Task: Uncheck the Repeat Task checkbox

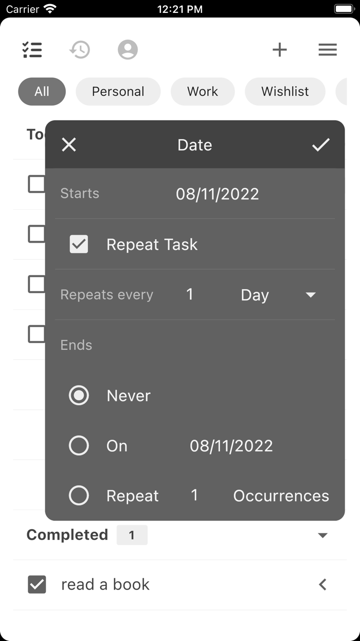Action: (78, 244)
